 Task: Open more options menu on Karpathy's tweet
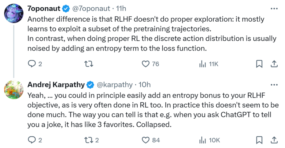pyautogui.click(x=274, y=85)
